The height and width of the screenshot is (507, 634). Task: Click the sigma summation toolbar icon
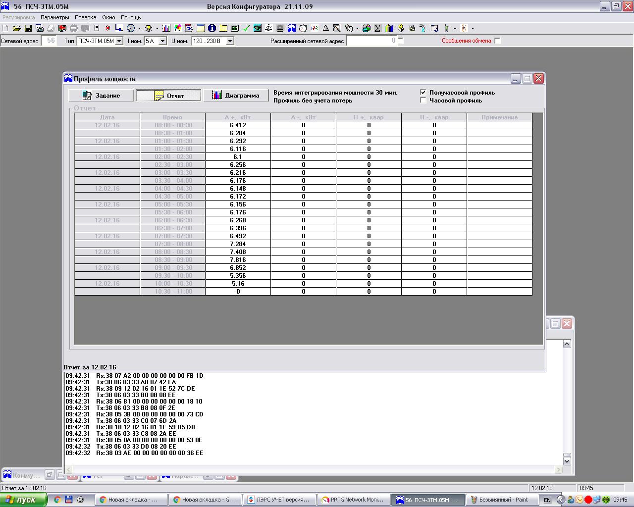(x=377, y=28)
